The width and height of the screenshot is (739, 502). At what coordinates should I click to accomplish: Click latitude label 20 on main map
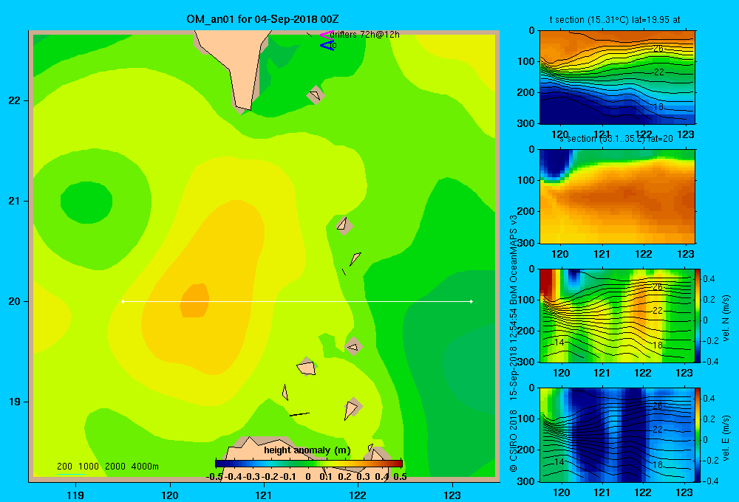point(15,301)
